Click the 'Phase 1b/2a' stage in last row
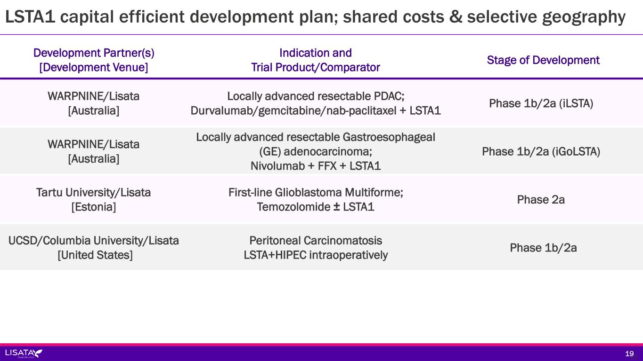Viewport: 643px width, 361px height. click(x=543, y=248)
